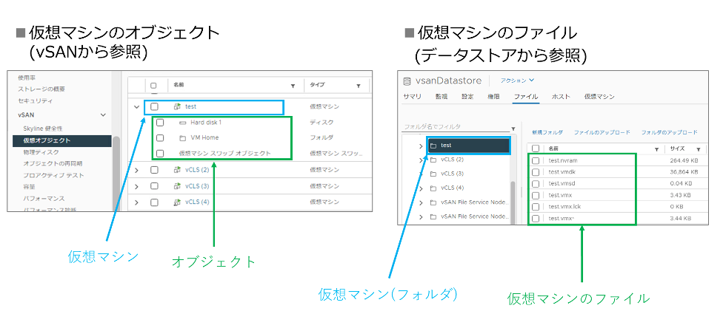Screen dimensions: 723x328
Task: Check the test.vmx file checkbox
Action: [x=536, y=195]
